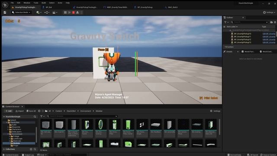The width and height of the screenshot is (277, 156).
Task: Close the Outliner panel tab
Action: pos(243,17)
